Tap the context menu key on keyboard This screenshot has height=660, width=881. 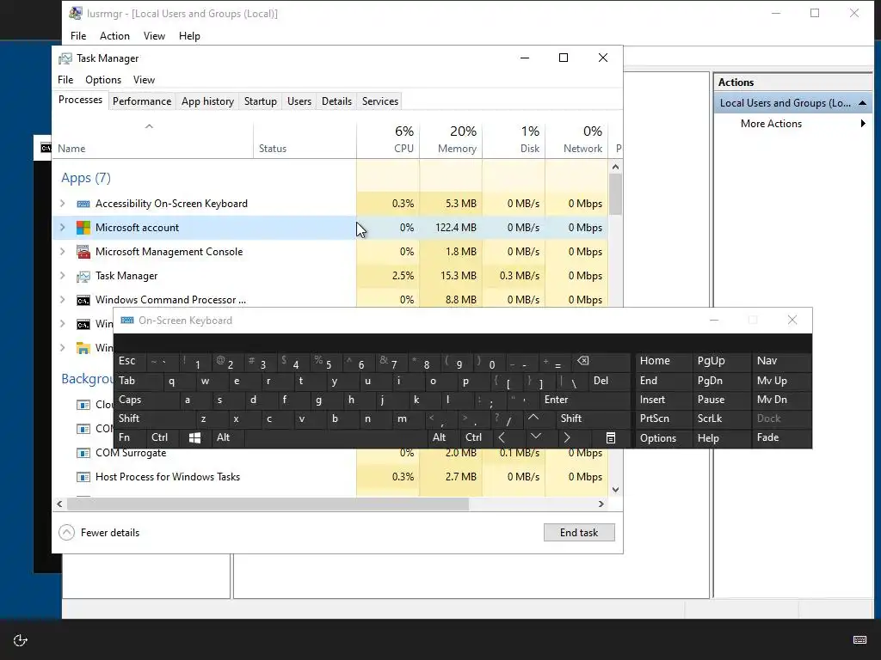click(x=611, y=437)
